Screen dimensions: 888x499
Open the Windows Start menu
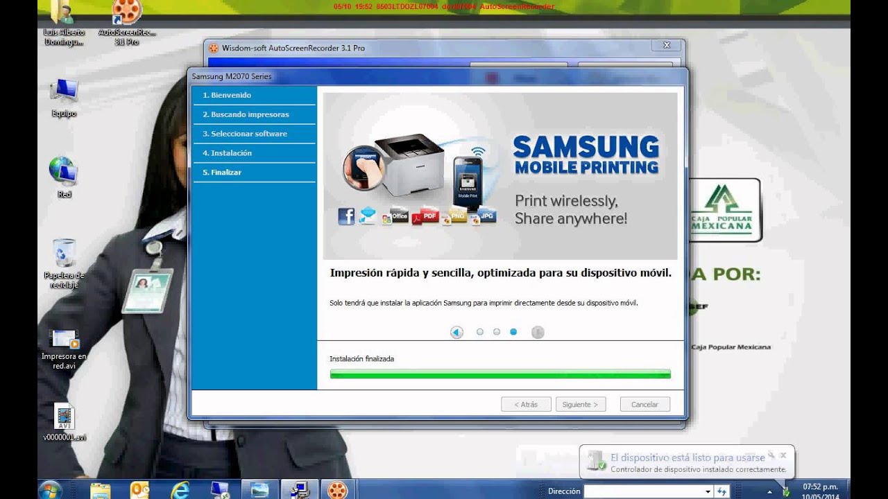51,490
